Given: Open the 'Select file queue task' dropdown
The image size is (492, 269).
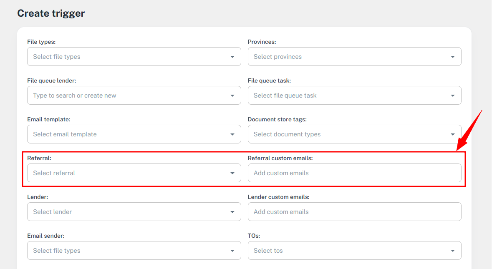Looking at the screenshot, I should pyautogui.click(x=346, y=96).
